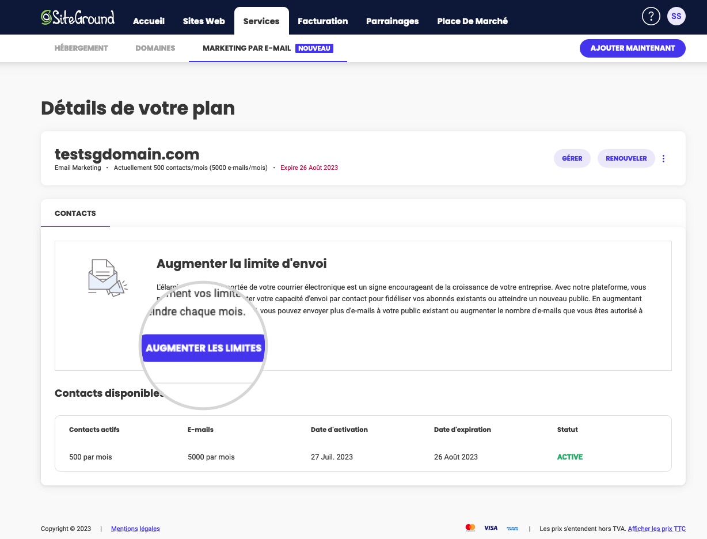Click the Gérer button

pos(572,158)
